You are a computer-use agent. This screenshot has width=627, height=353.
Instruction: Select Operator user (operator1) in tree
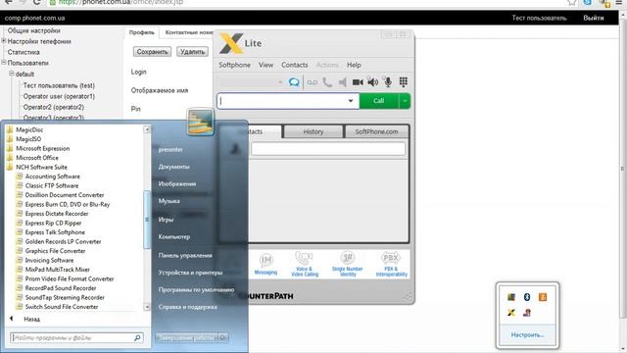point(59,96)
